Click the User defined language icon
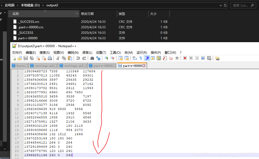This screenshot has height=159, width=259. [153, 58]
